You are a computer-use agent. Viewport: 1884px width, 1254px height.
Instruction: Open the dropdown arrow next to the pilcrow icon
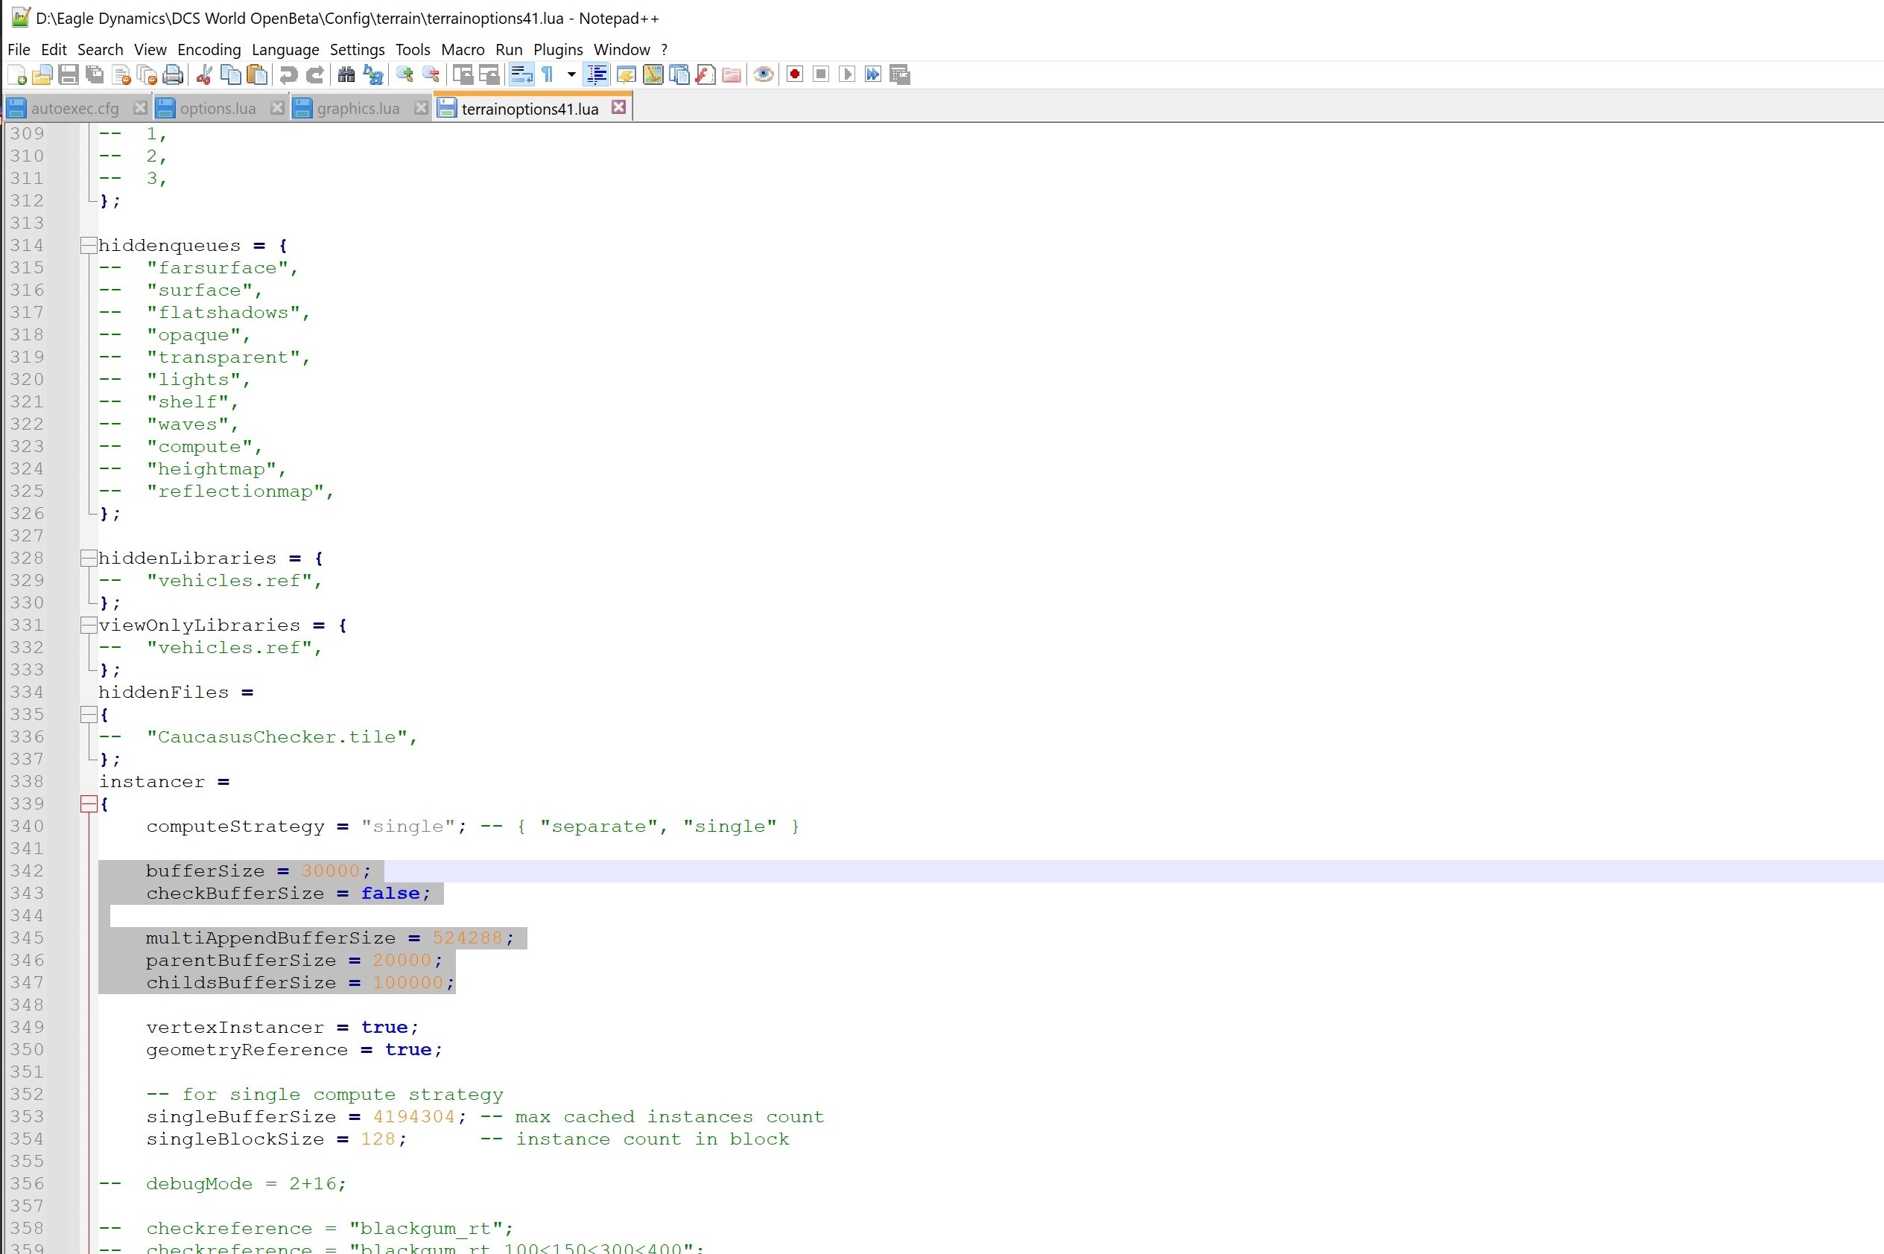coord(571,75)
